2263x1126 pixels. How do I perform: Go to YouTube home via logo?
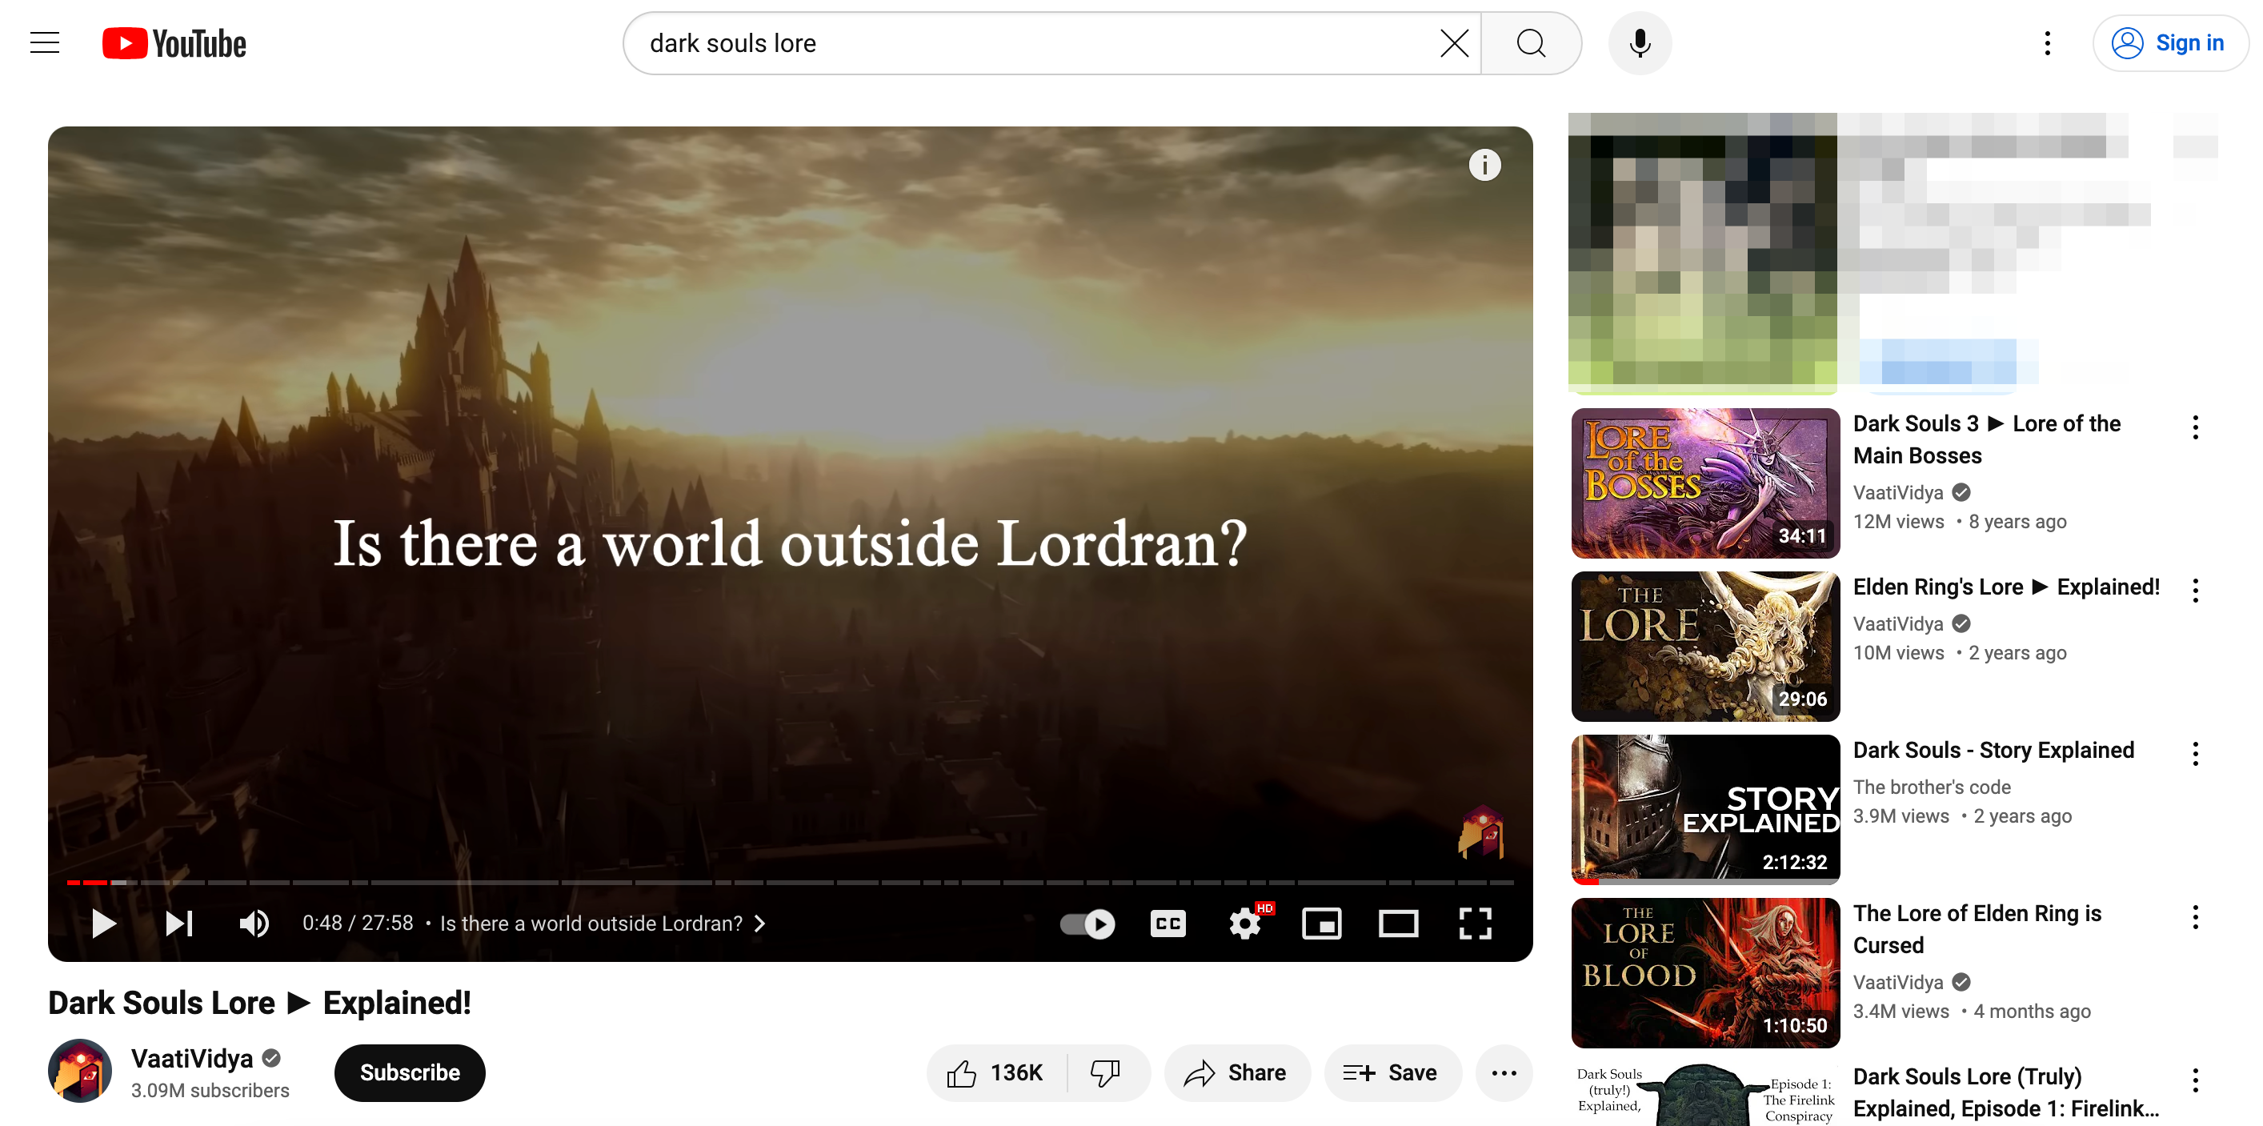tap(174, 43)
